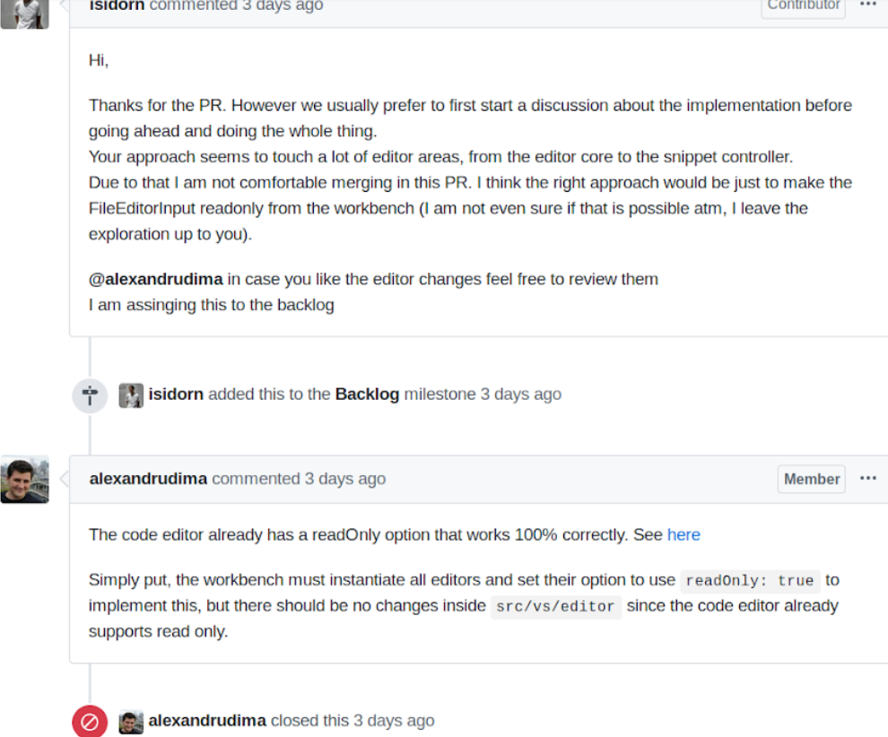Click the Contributor badge label
Image resolution: width=888 pixels, height=737 pixels.
pos(803,5)
